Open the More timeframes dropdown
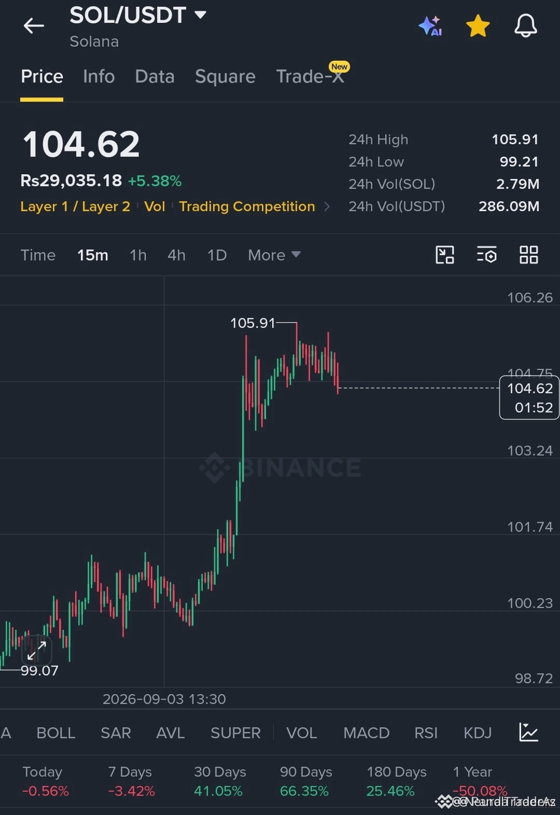This screenshot has width=560, height=815. pos(274,255)
